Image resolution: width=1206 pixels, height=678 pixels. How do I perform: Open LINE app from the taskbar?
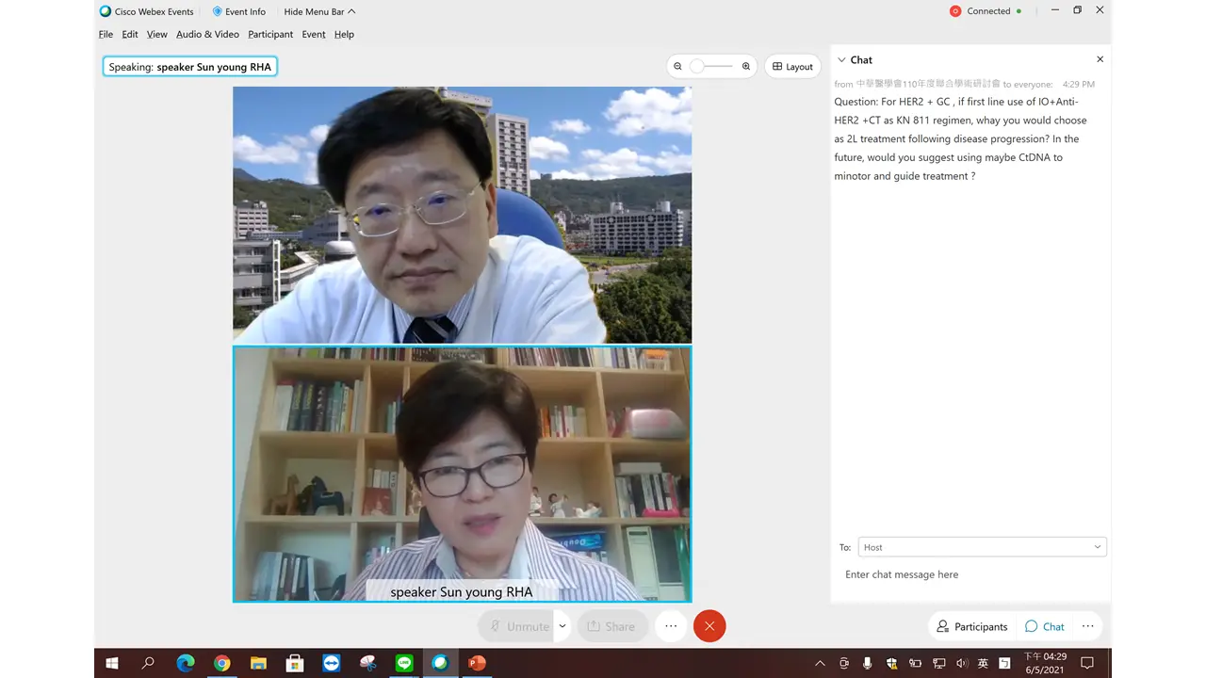404,663
